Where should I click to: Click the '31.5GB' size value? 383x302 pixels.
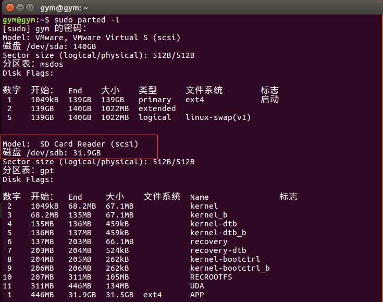120,295
